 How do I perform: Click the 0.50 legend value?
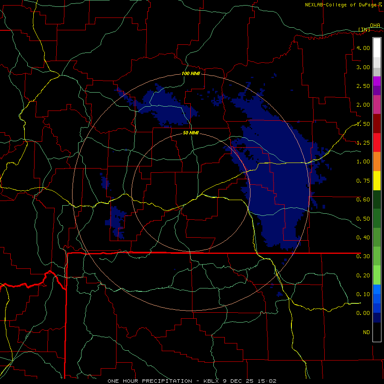click(x=363, y=219)
